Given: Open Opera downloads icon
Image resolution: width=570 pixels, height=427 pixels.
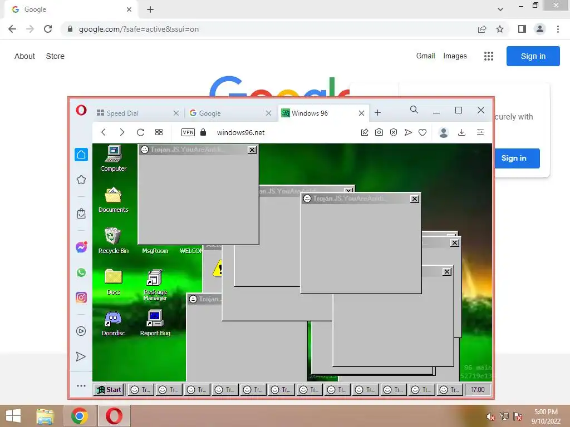Looking at the screenshot, I should tap(461, 132).
